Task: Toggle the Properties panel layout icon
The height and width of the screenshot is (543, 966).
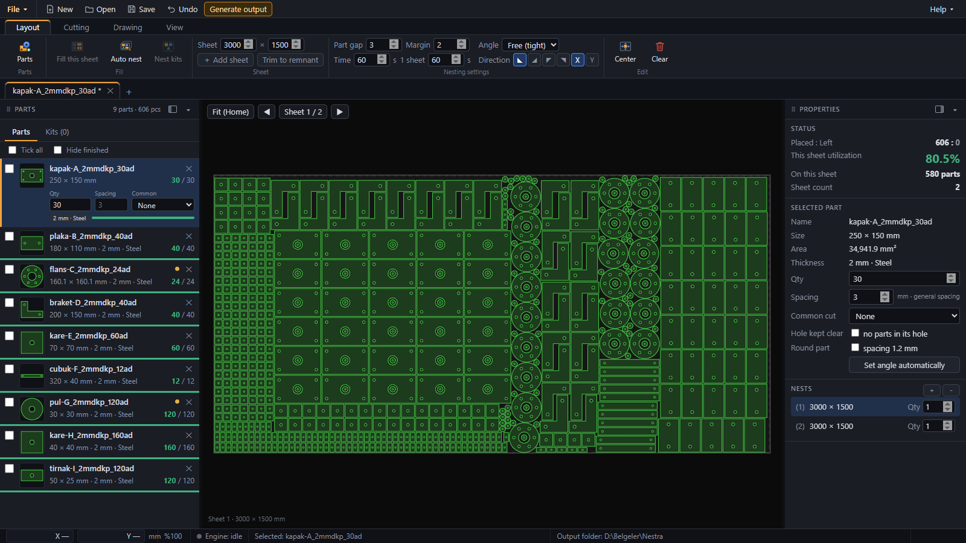Action: click(x=939, y=109)
